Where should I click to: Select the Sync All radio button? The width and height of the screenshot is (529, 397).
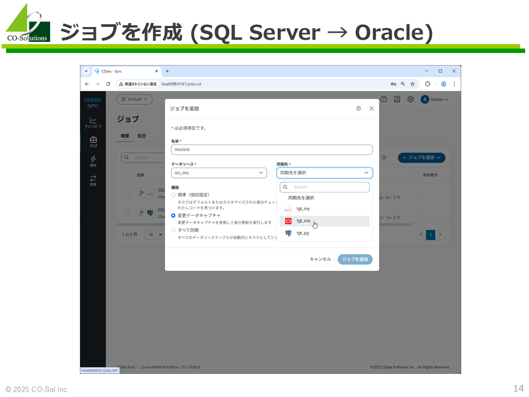click(x=174, y=230)
